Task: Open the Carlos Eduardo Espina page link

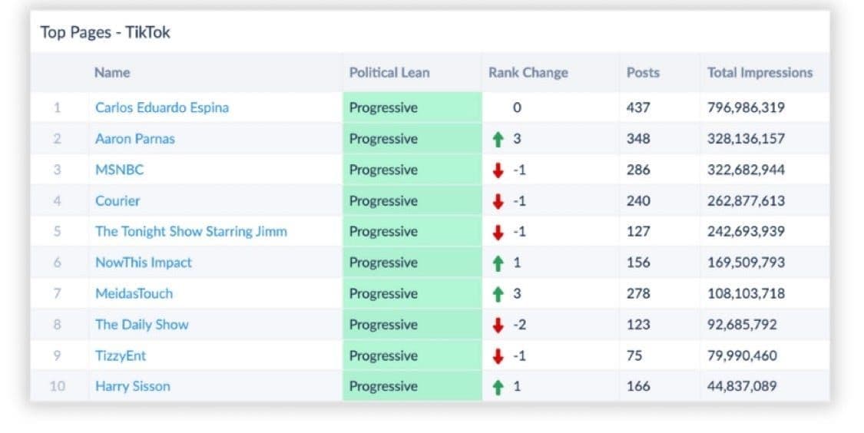Action: click(161, 107)
